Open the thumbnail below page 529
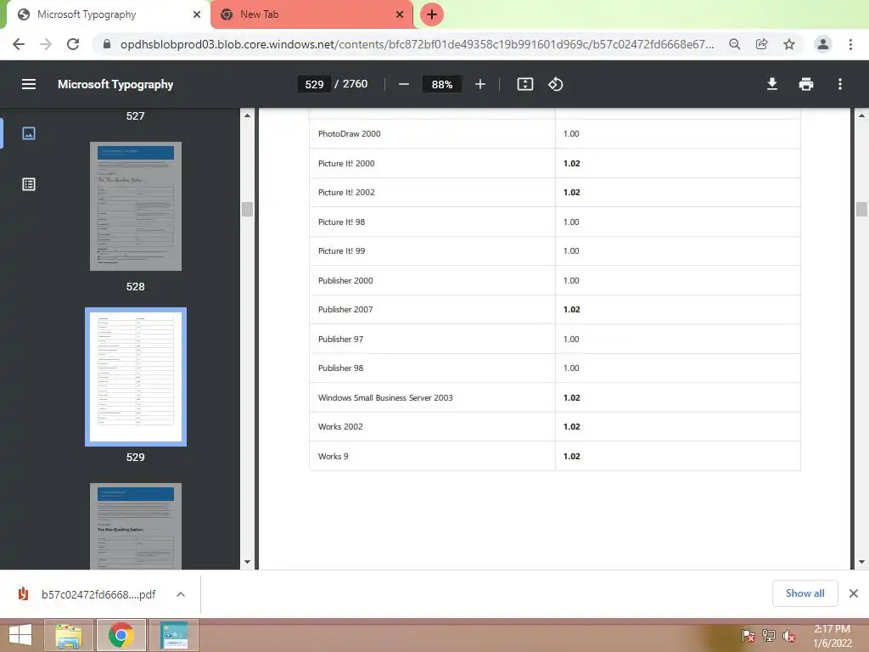This screenshot has width=869, height=652. pos(135,526)
